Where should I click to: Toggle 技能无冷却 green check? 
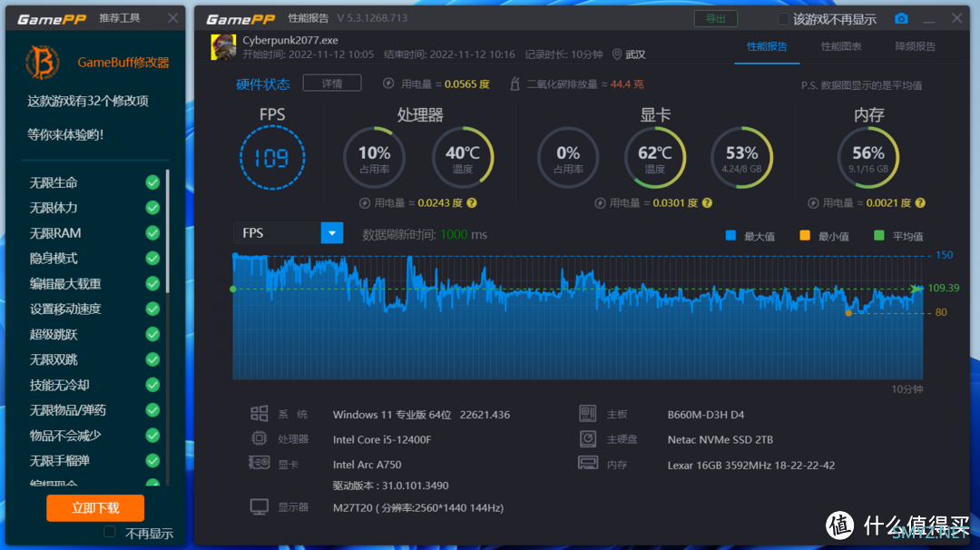152,385
